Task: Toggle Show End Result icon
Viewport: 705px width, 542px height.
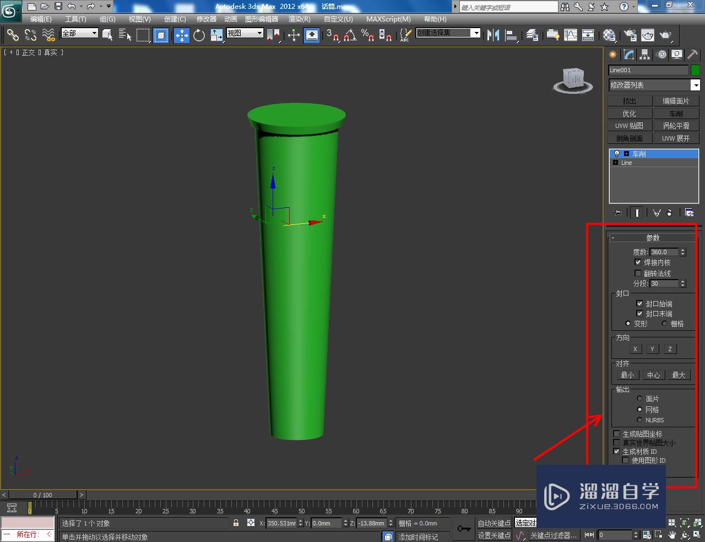Action: click(x=637, y=212)
